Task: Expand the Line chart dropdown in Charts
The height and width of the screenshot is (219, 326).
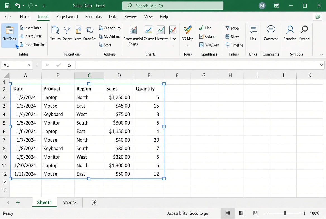Action: [x=173, y=45]
